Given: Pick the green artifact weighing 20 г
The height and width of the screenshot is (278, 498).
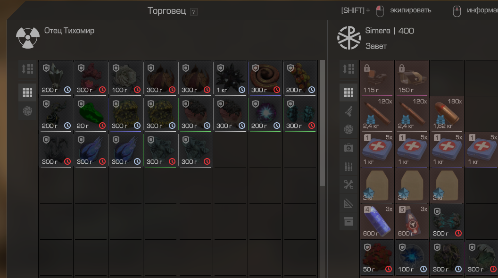Looking at the screenshot, I should pyautogui.click(x=91, y=114).
